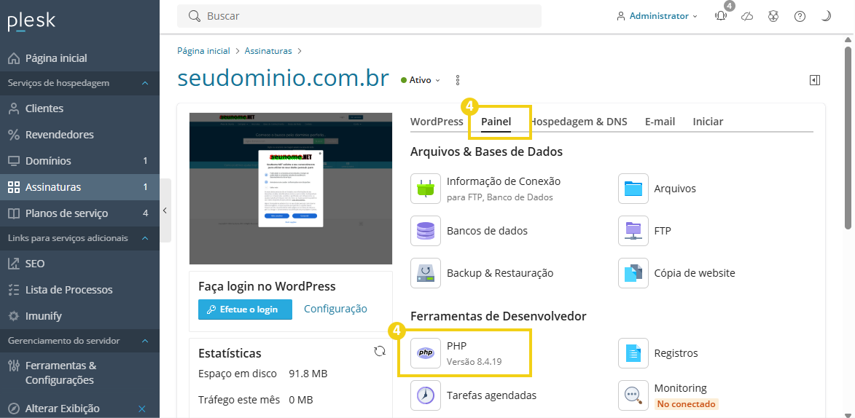Viewport: 855px width, 418px height.
Task: Click Assinaturas breadcrumb link
Action: (268, 51)
